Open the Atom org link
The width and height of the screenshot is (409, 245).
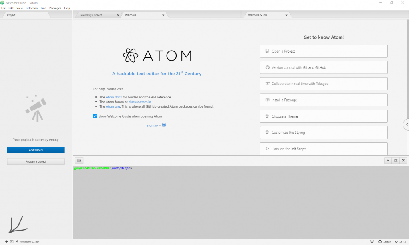pos(113,106)
